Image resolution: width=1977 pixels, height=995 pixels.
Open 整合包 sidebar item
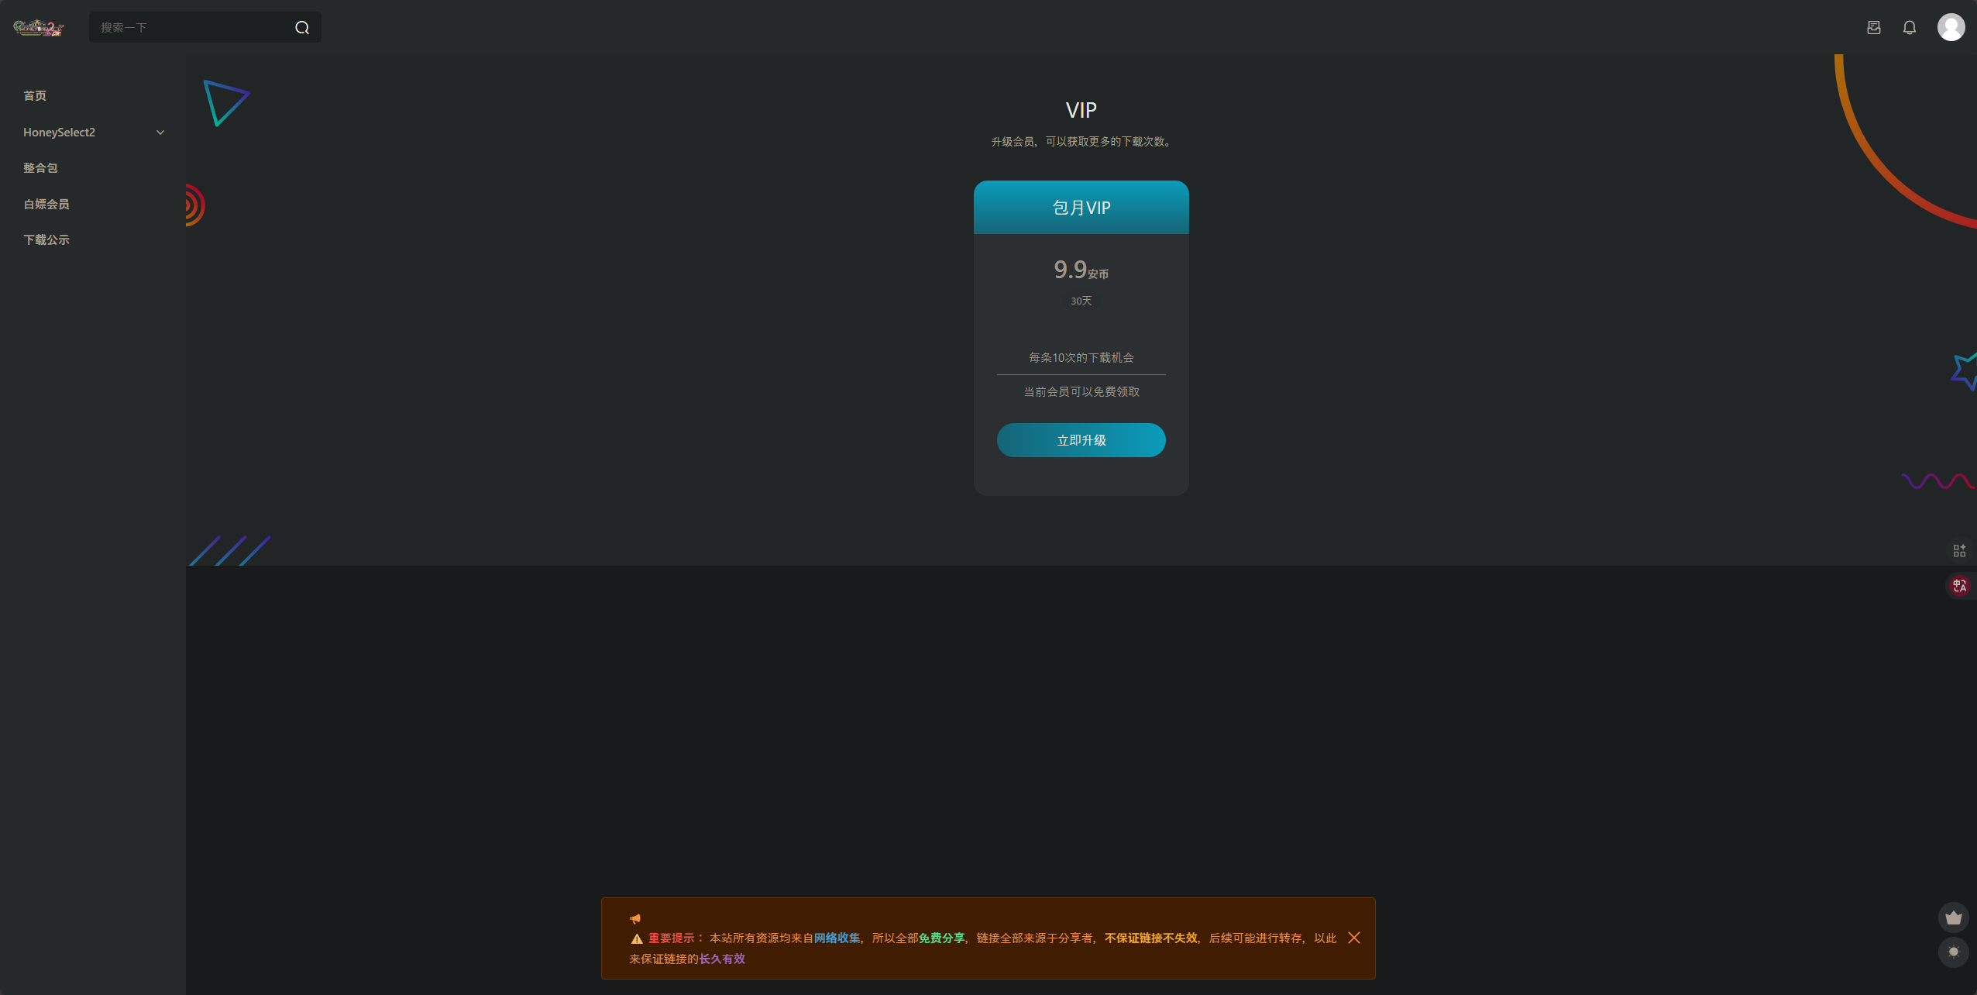40,168
